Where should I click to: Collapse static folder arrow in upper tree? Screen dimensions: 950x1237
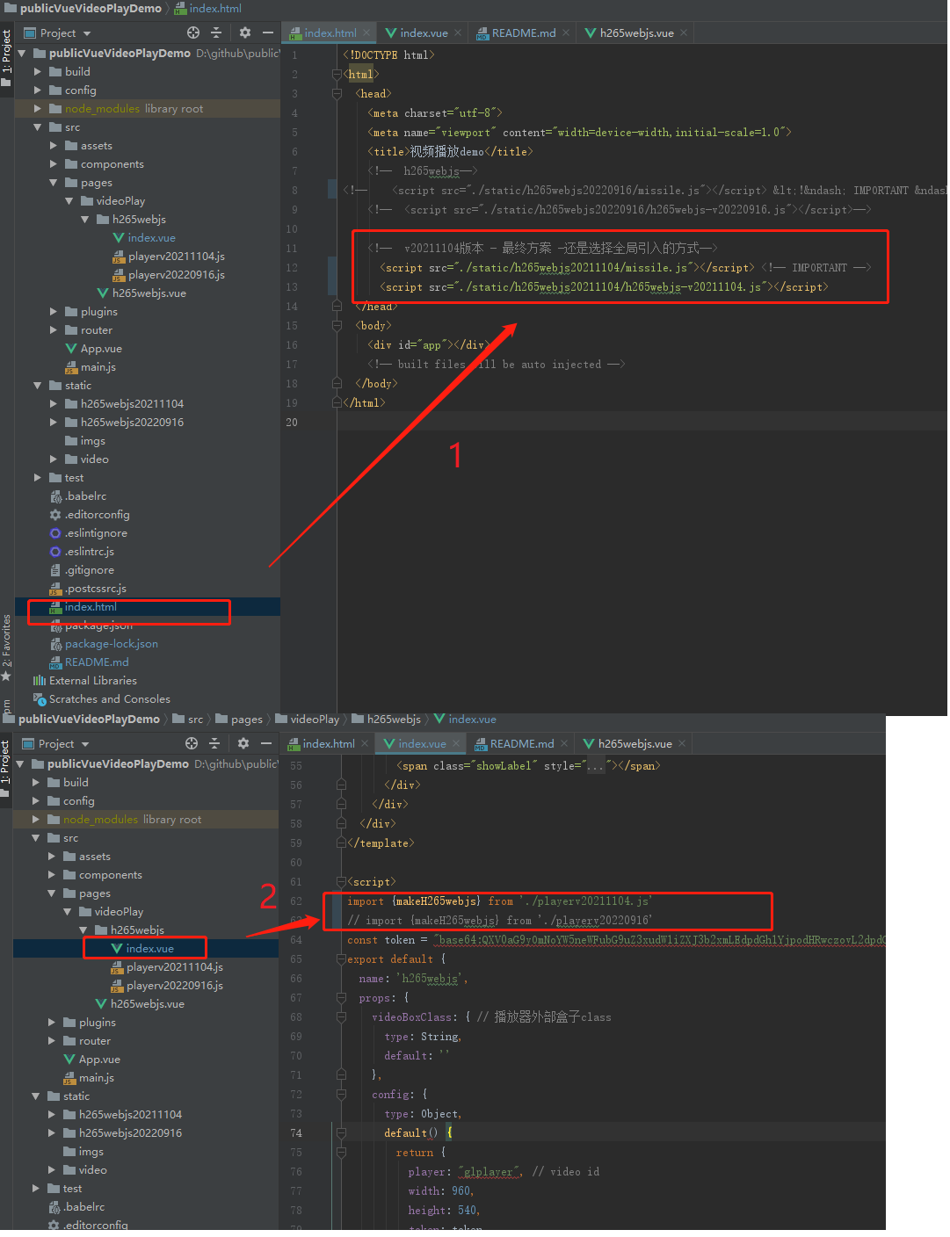click(38, 386)
